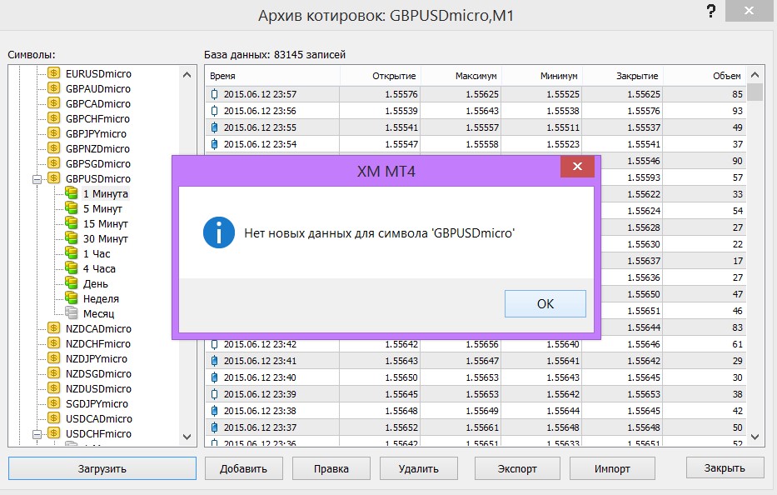Click close price 1.55651 beside volume 46
The height and width of the screenshot is (495, 777).
coord(644,311)
